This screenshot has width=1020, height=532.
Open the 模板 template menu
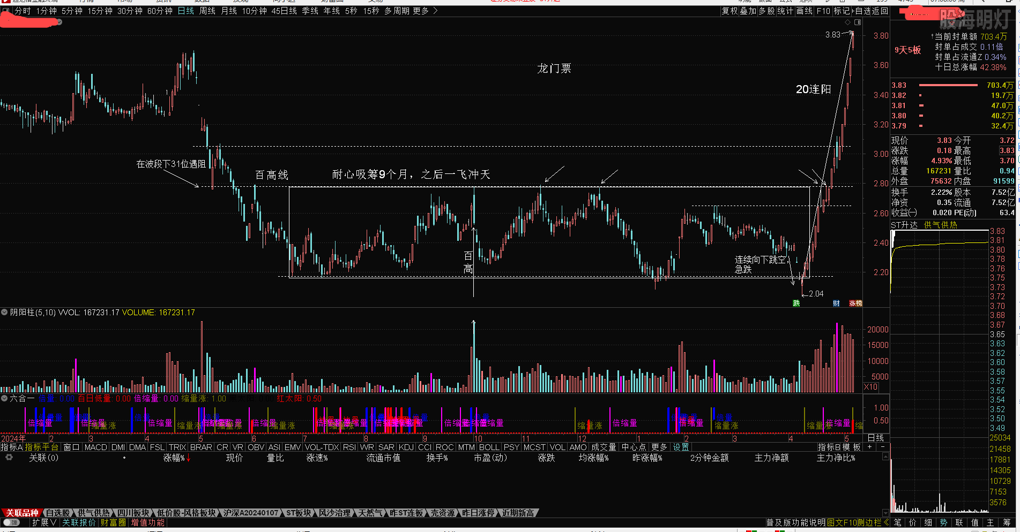[852, 447]
